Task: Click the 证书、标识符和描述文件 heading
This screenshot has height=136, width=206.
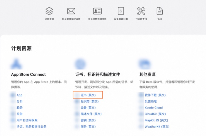Action: (98, 75)
